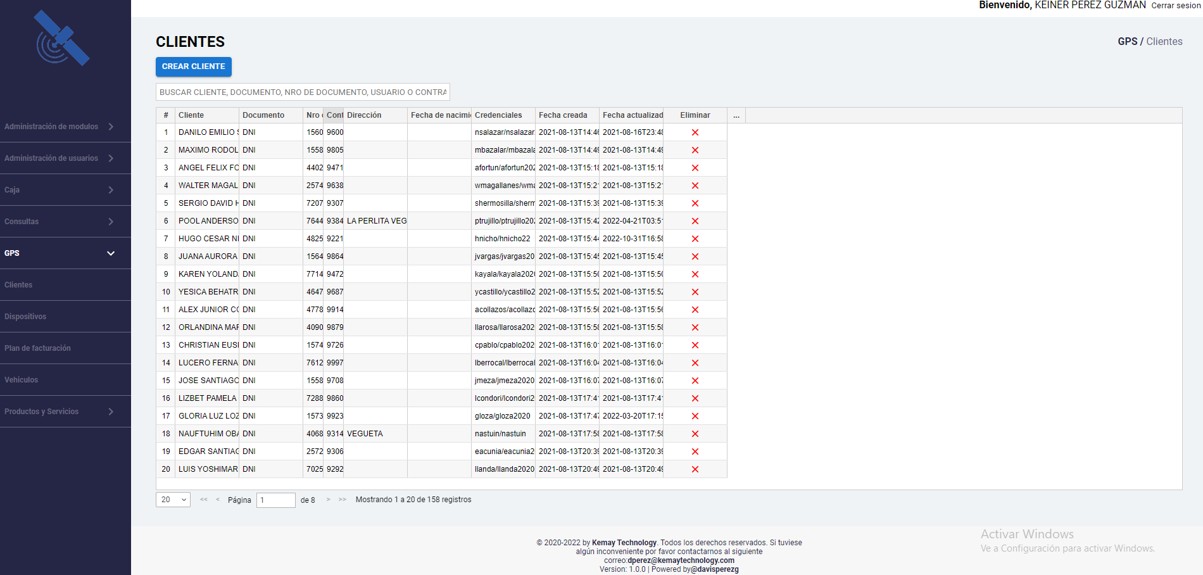The height and width of the screenshot is (575, 1203).
Task: Select Vehiculos from sidebar menu
Action: pos(22,380)
